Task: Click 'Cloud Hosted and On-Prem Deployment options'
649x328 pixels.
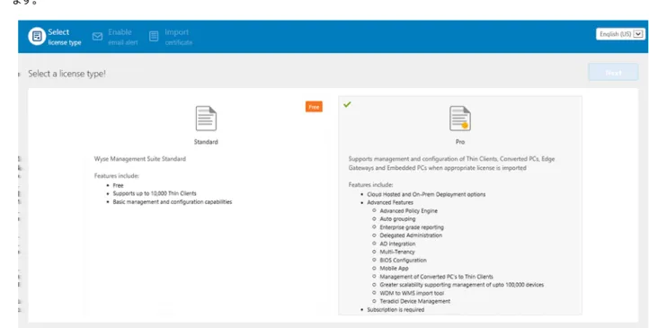Action: point(426,194)
